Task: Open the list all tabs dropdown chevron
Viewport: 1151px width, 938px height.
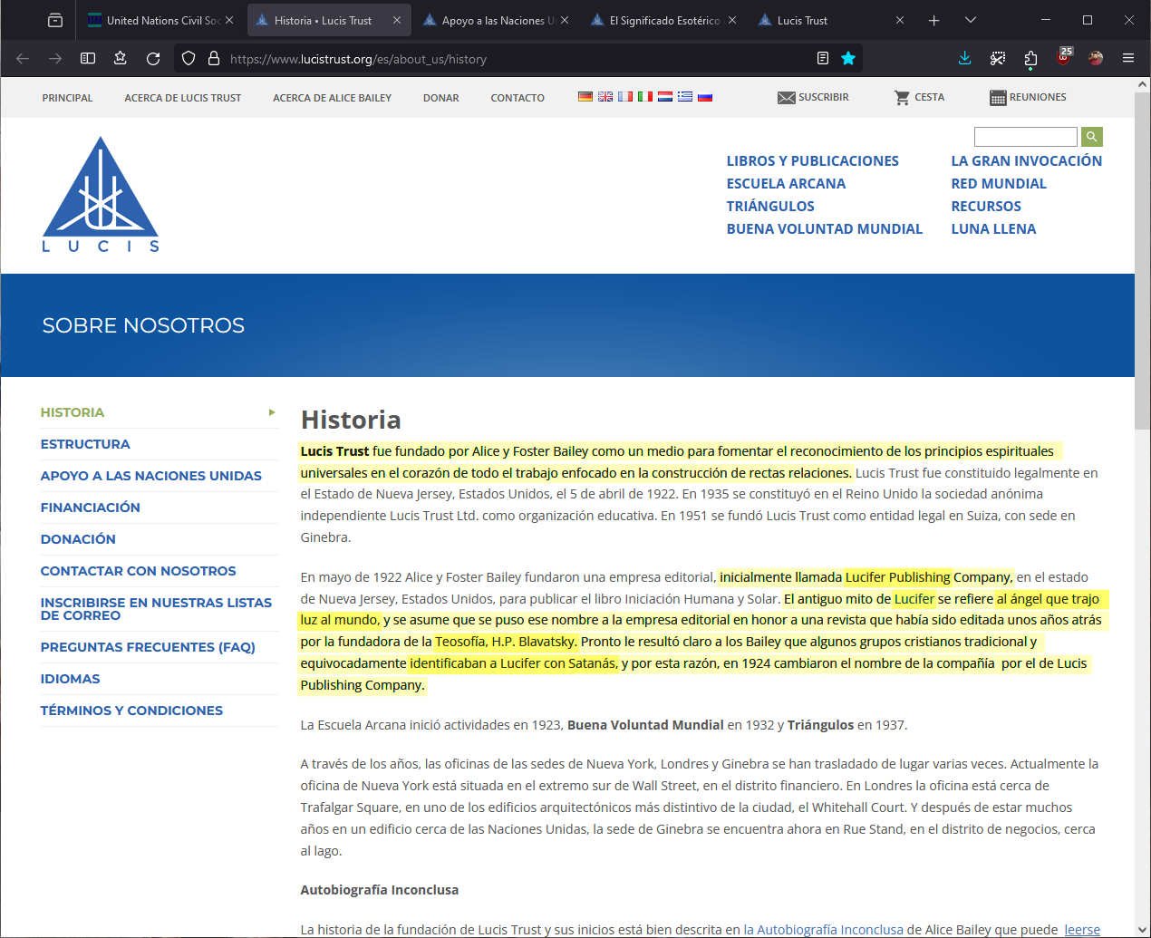Action: (x=971, y=20)
